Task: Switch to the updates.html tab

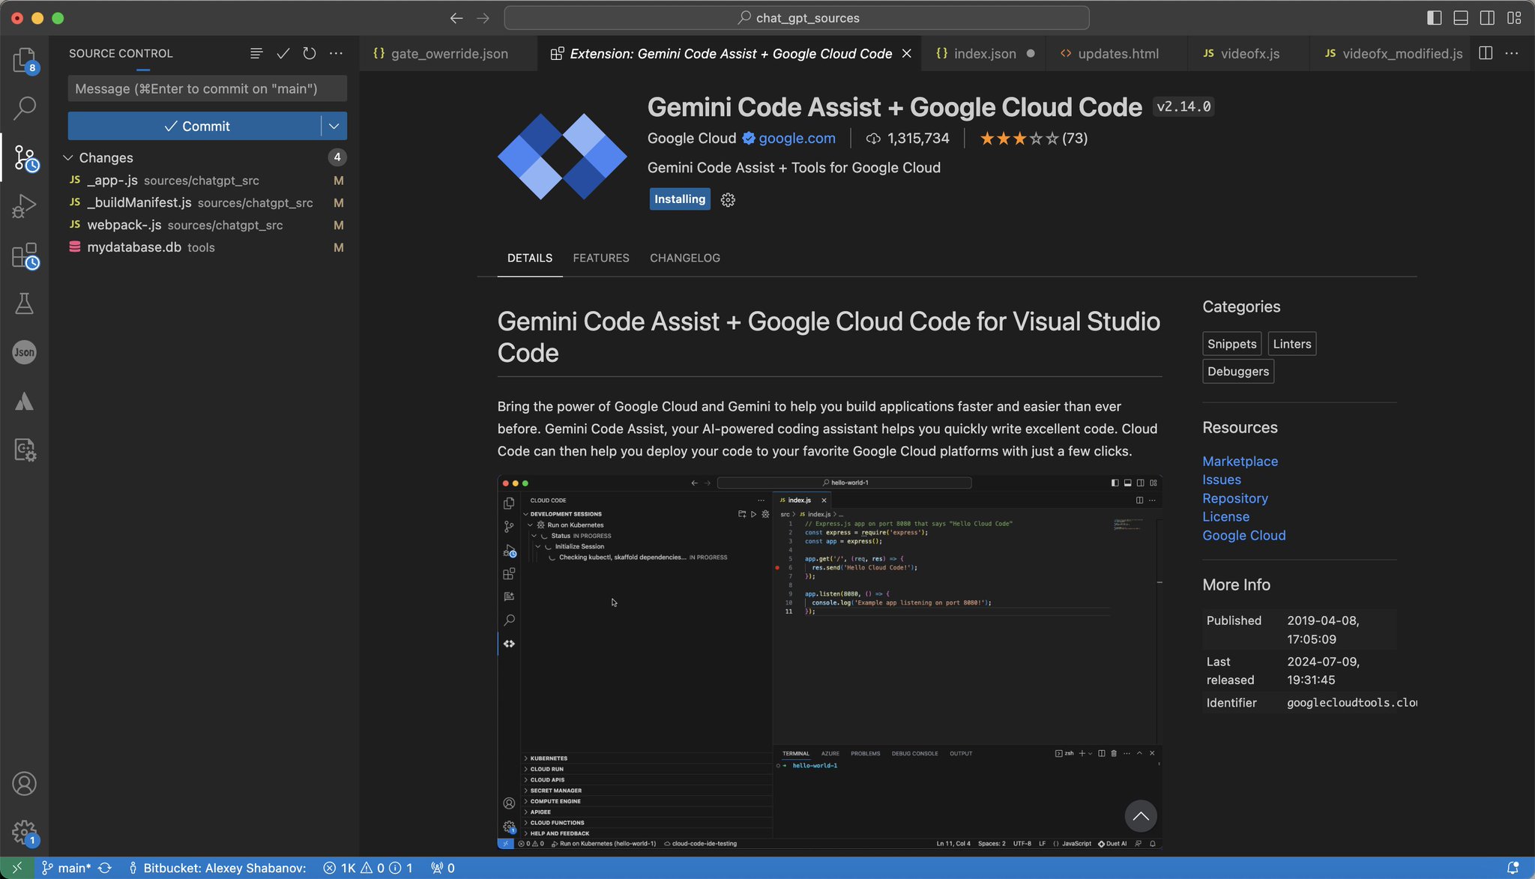Action: (1118, 53)
